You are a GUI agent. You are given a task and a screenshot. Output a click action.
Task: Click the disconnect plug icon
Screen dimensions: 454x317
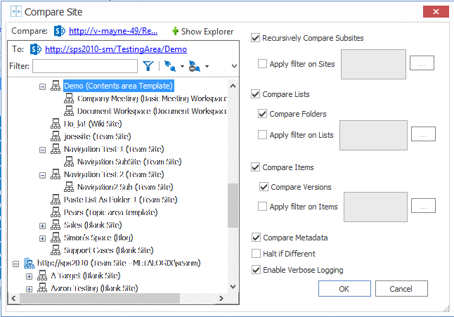click(x=194, y=67)
